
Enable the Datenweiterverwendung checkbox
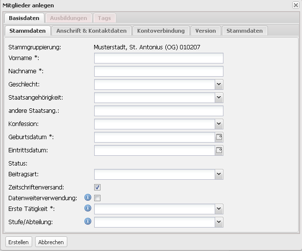(x=98, y=198)
